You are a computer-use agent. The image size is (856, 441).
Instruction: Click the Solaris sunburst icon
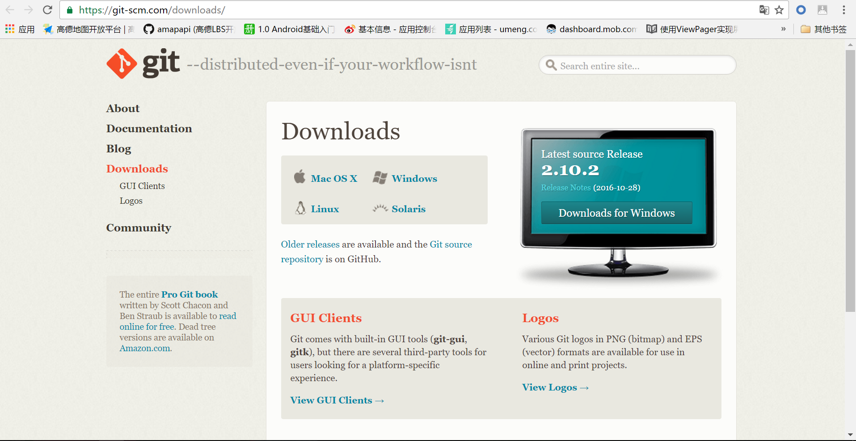380,208
